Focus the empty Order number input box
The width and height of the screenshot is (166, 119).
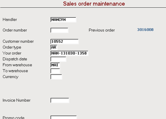click(59, 30)
